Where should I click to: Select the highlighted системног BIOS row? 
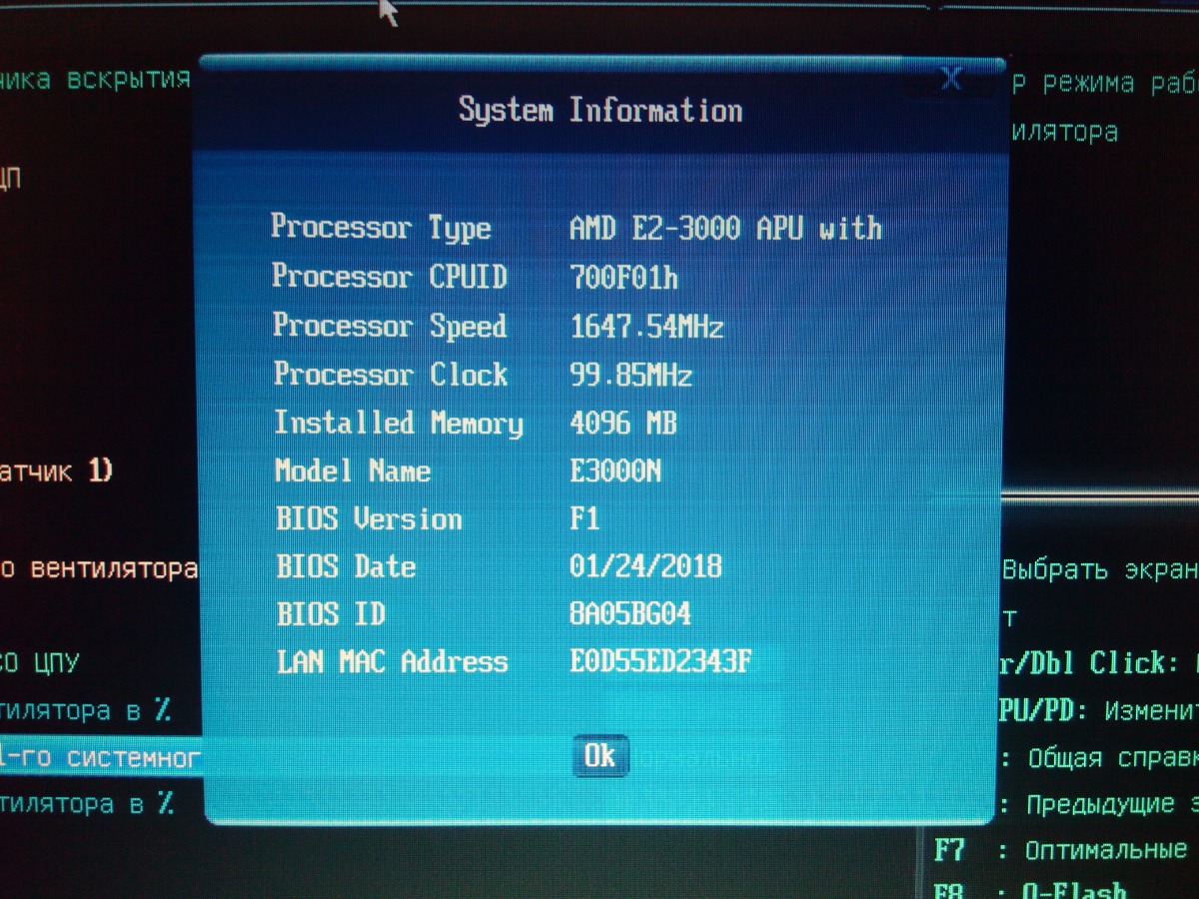100,758
